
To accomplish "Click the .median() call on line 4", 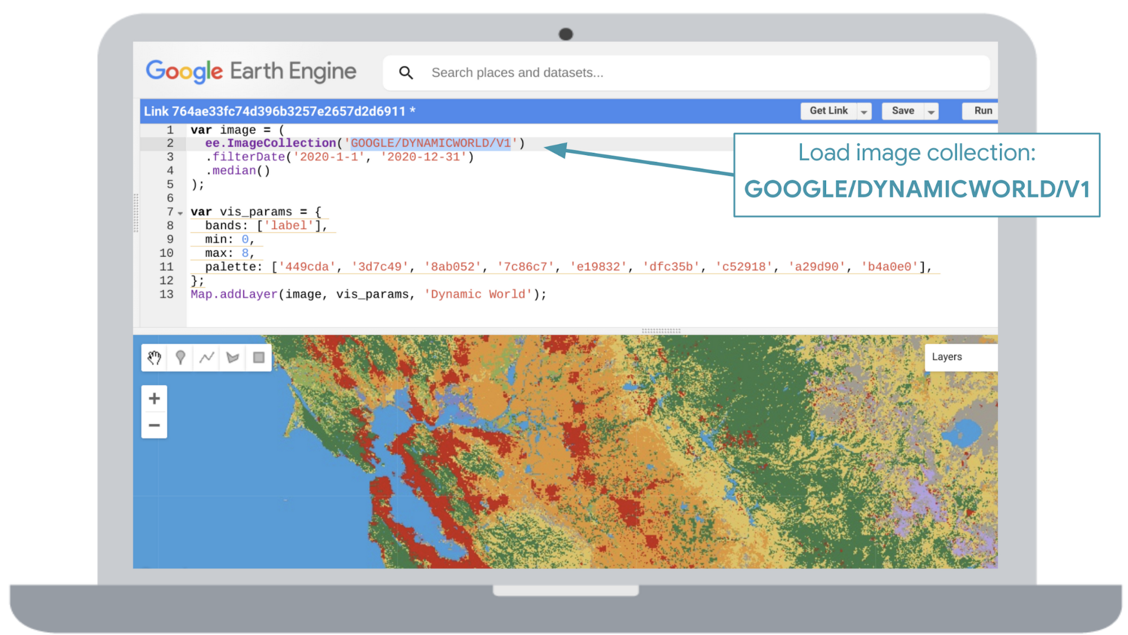I will tap(237, 171).
